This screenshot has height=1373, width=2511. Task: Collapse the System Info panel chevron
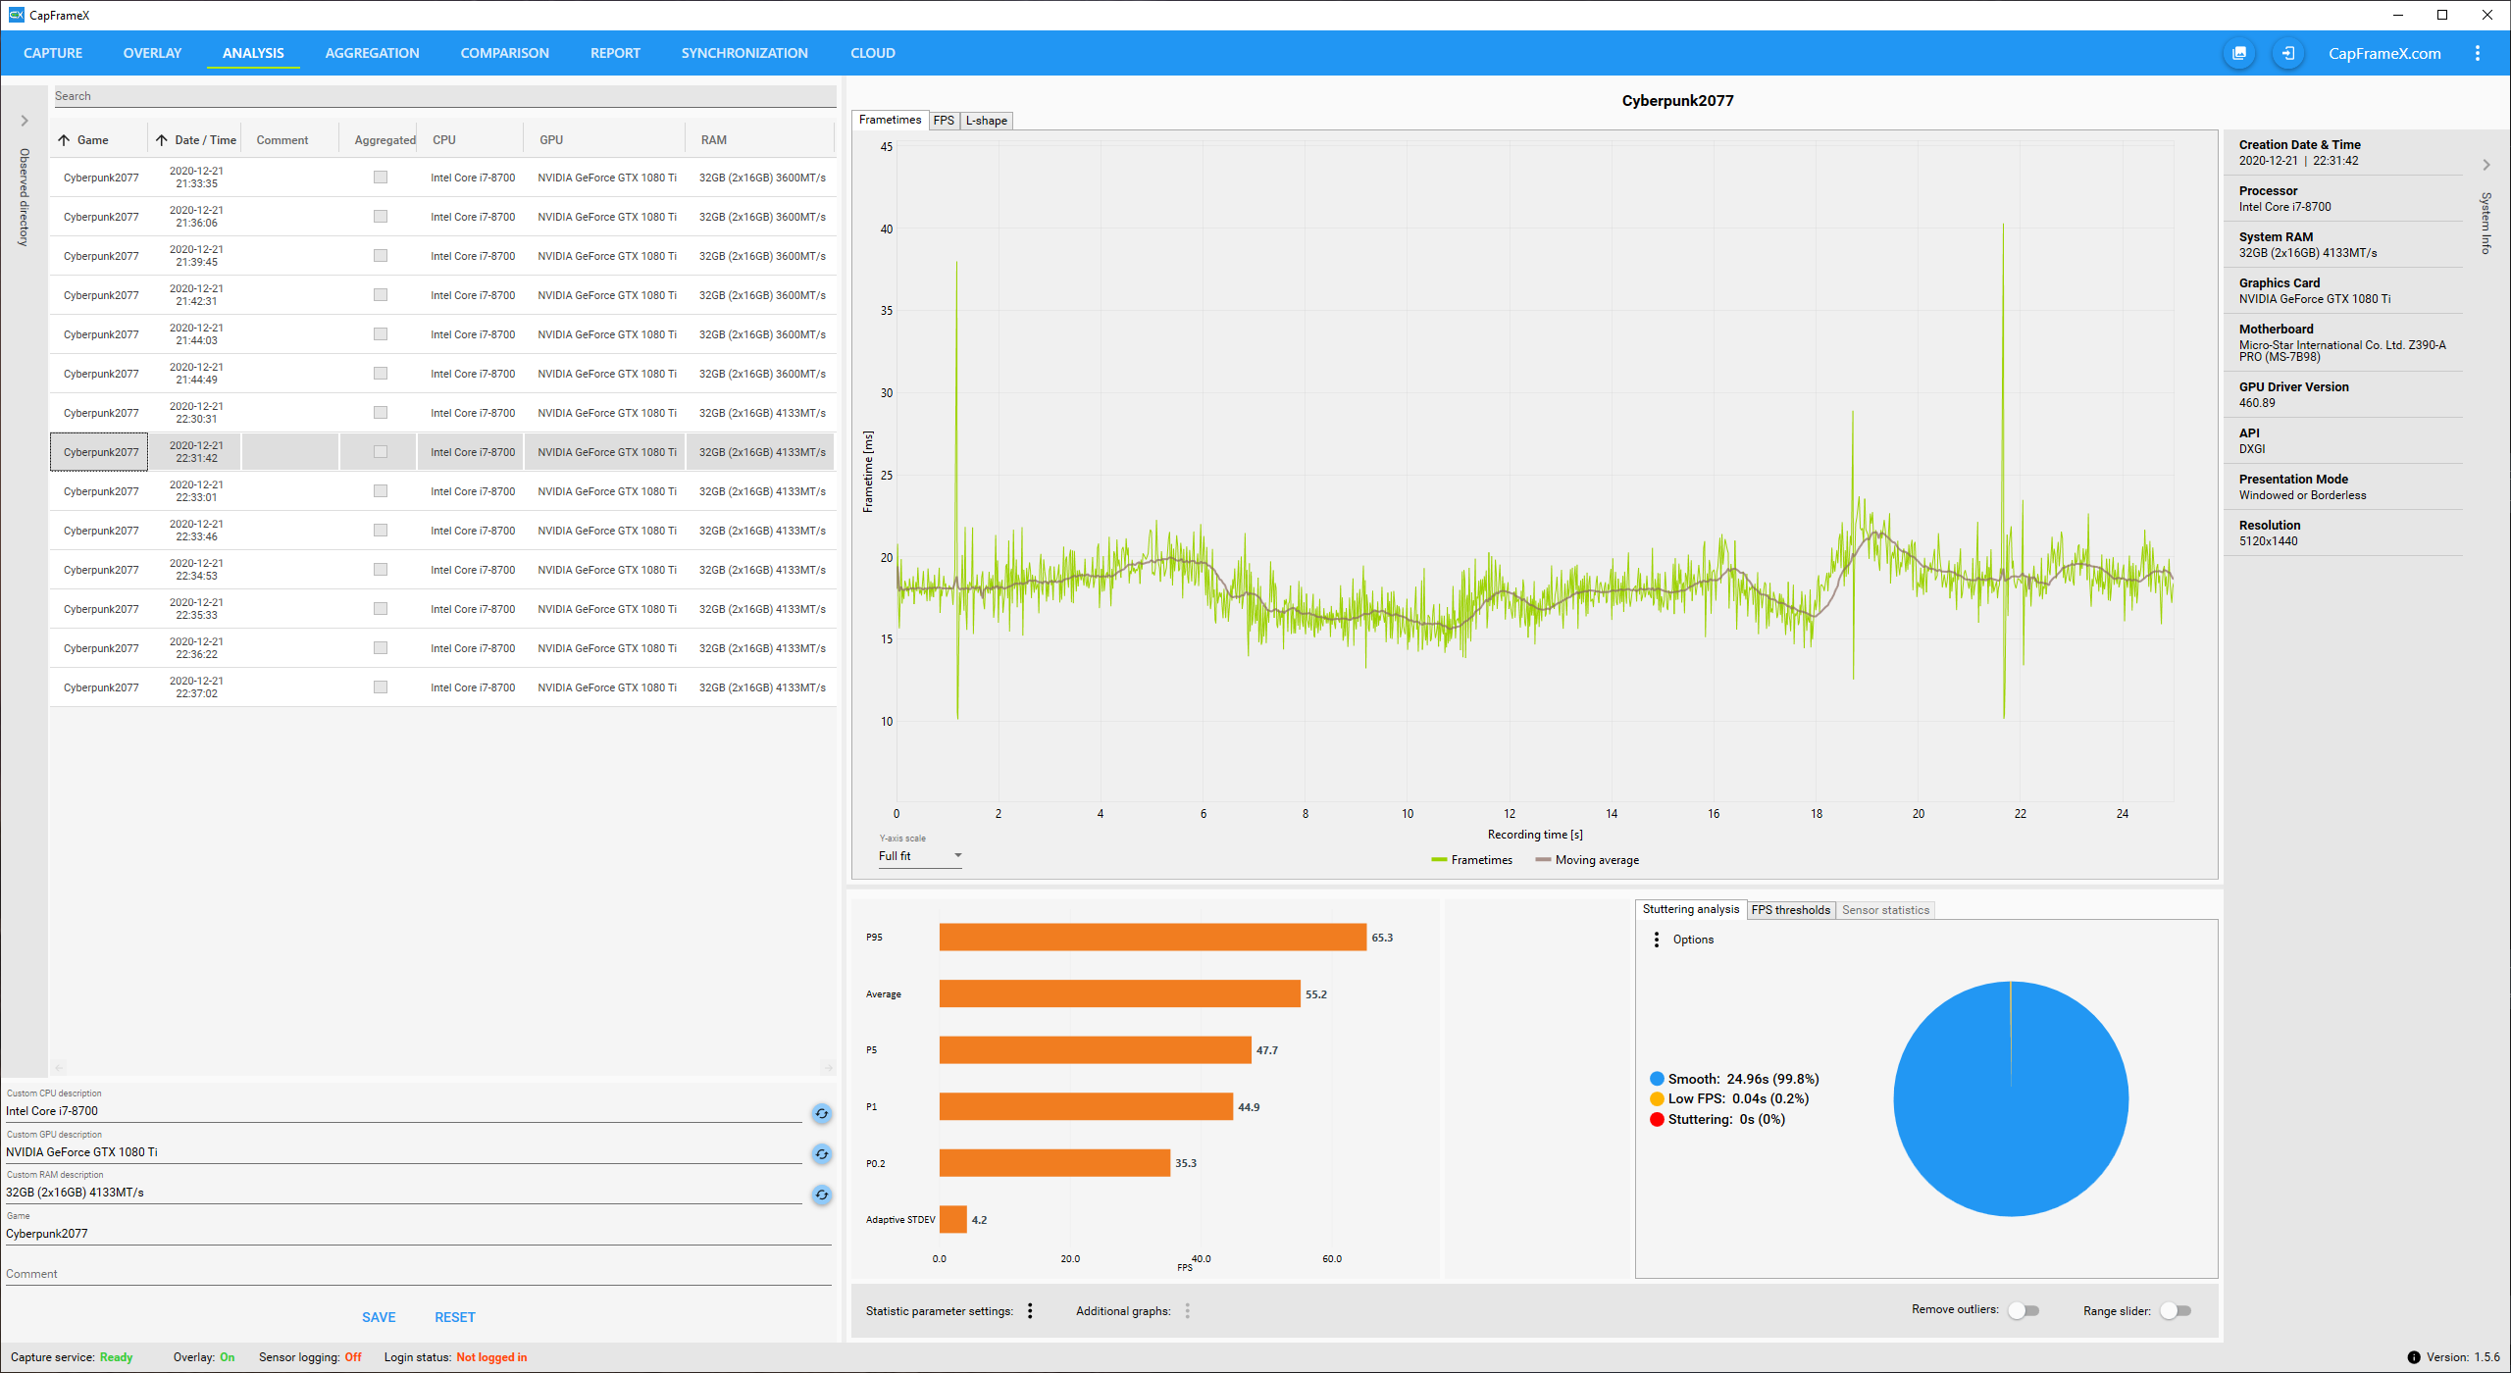(x=2486, y=165)
